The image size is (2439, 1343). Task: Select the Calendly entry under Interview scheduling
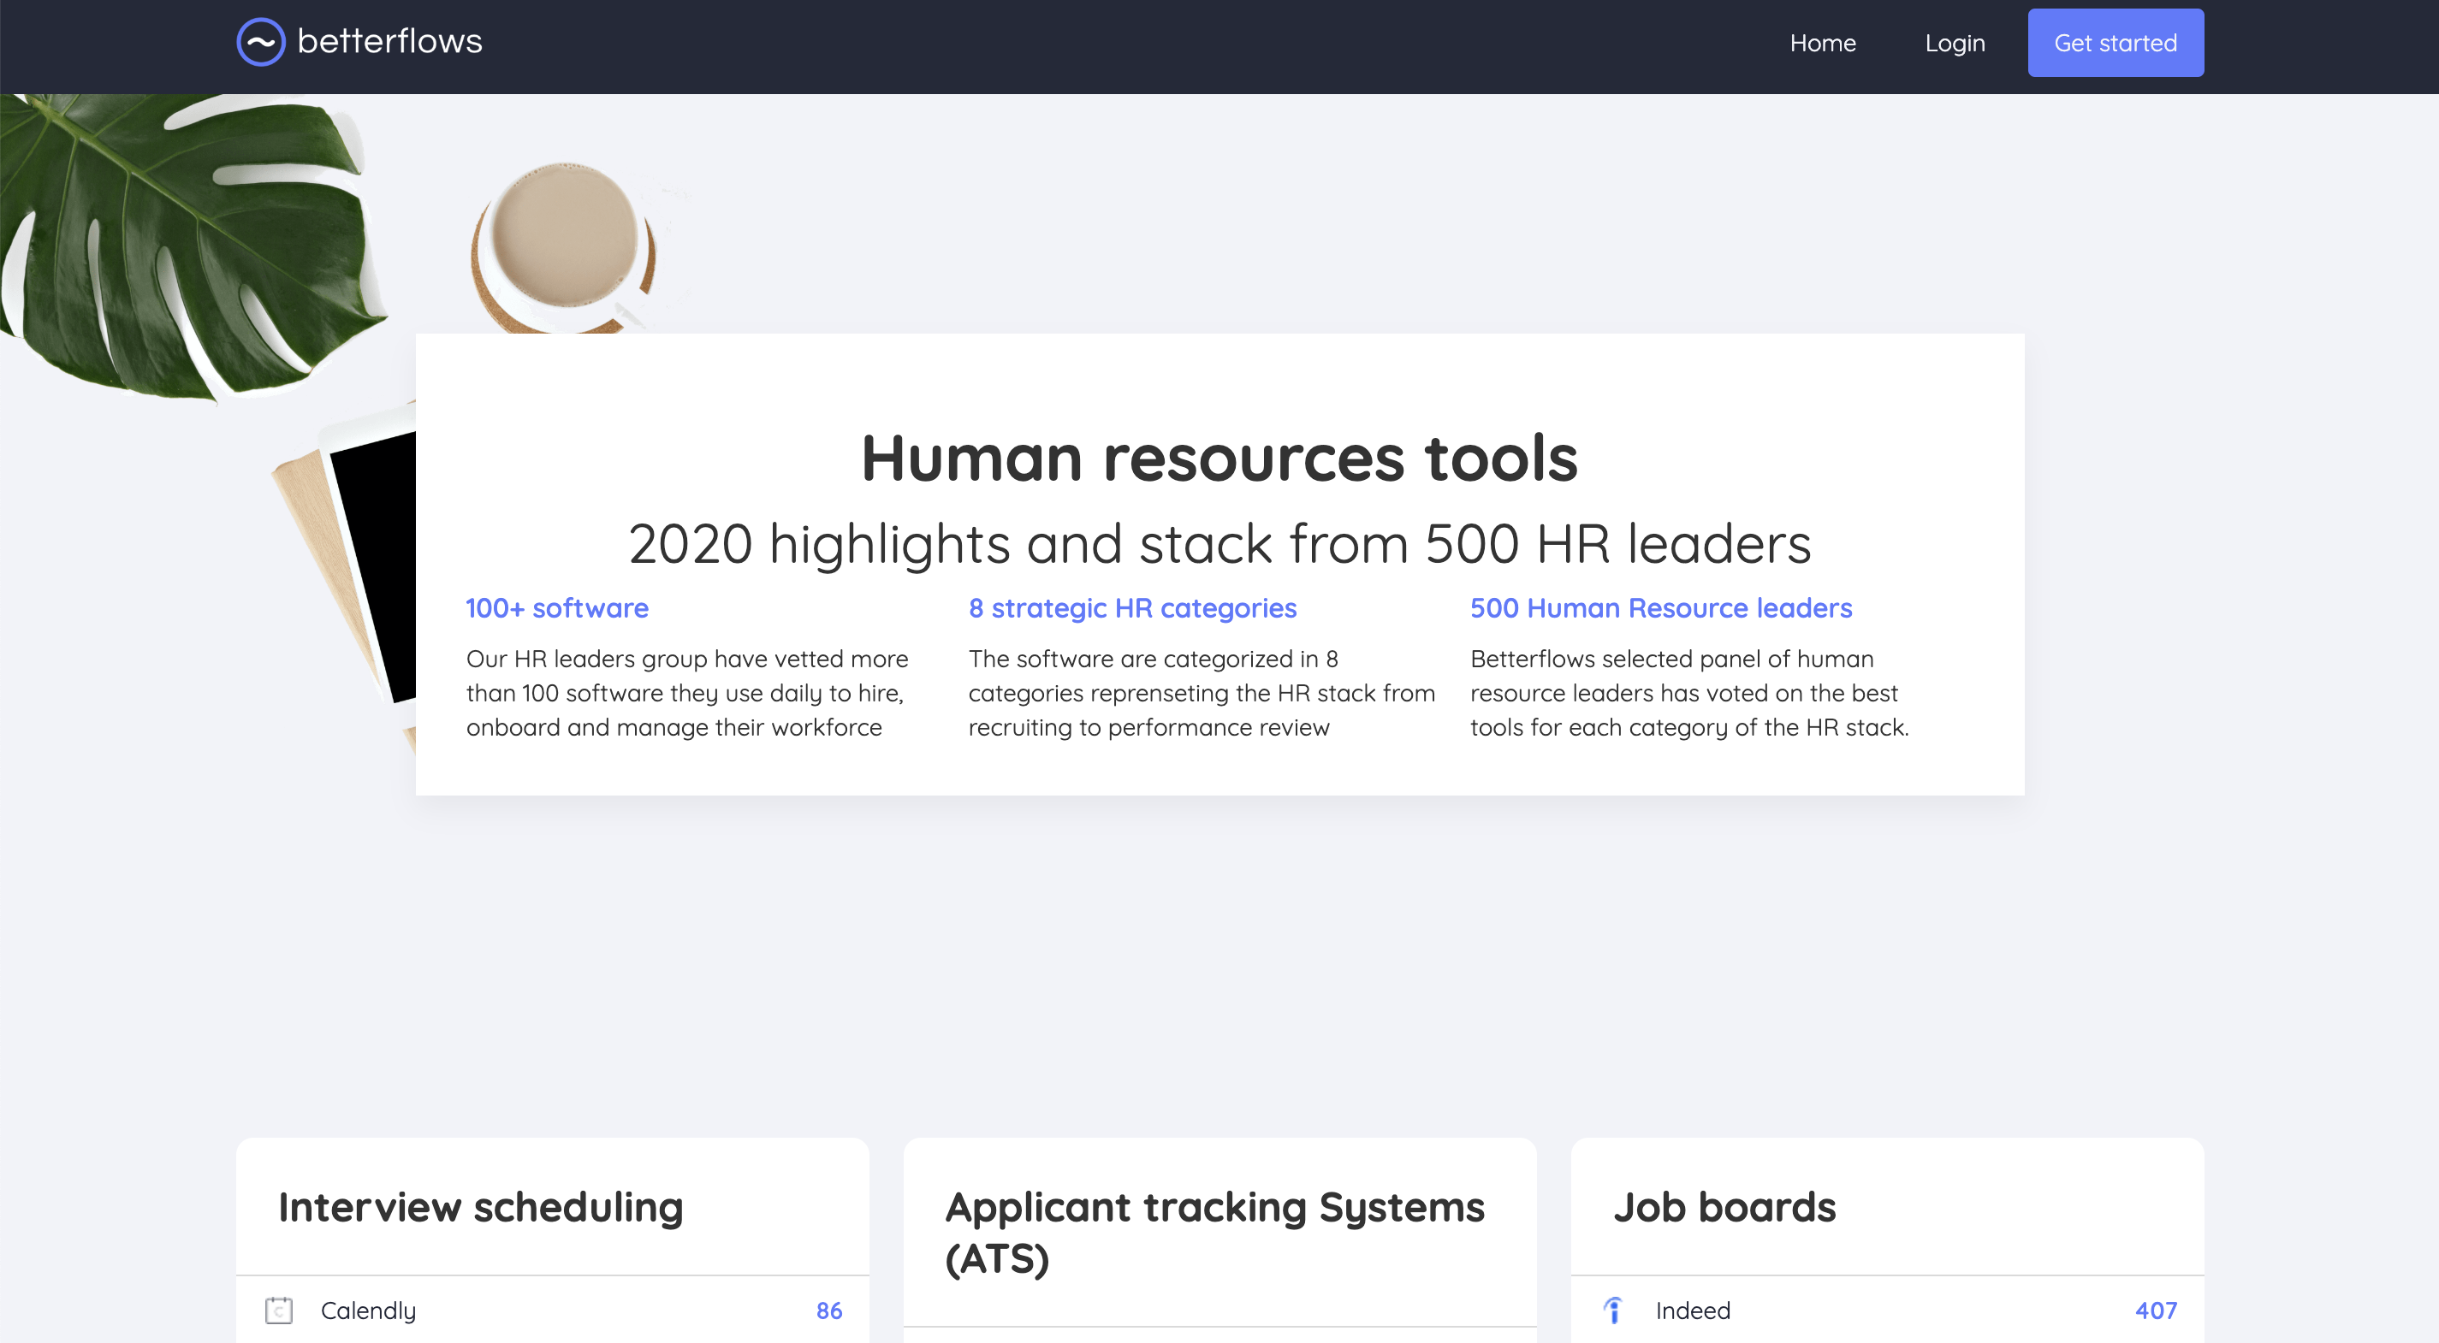pyautogui.click(x=368, y=1310)
